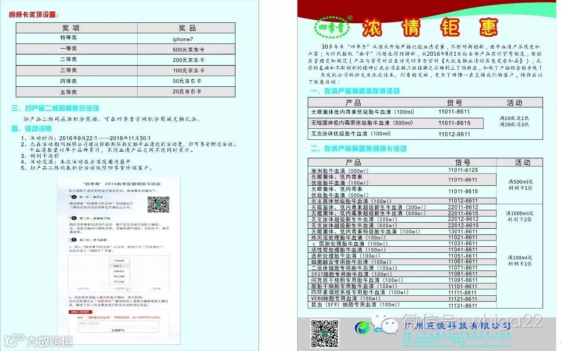The height and width of the screenshot is (351, 561).
Task: Click the heading 刮刮卡奖项设置
Action: (34, 14)
